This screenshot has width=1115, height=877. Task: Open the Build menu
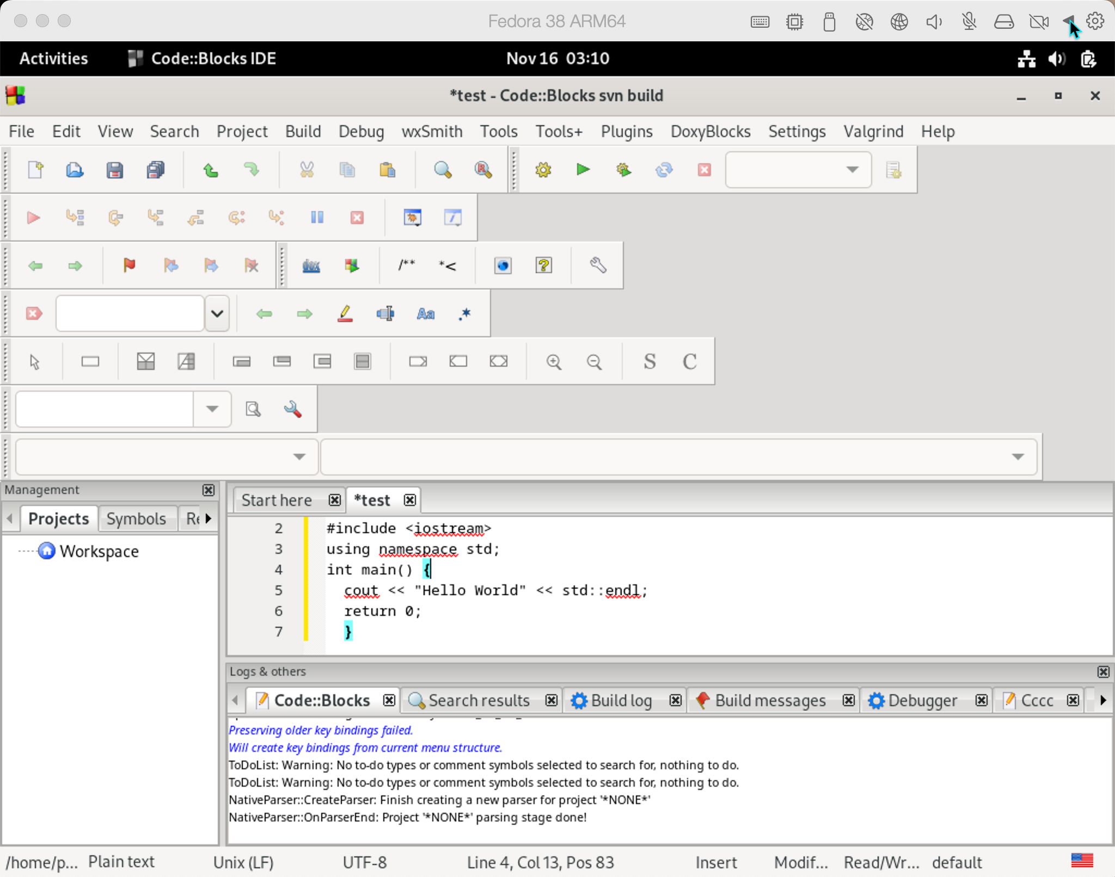[x=303, y=132]
